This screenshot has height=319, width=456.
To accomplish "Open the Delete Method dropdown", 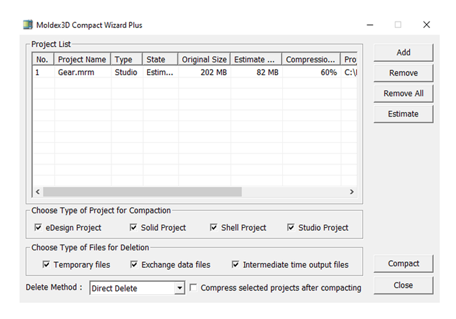I will point(180,288).
